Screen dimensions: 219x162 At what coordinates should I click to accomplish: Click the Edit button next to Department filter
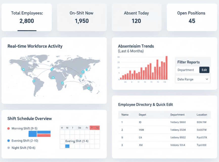click(x=204, y=70)
